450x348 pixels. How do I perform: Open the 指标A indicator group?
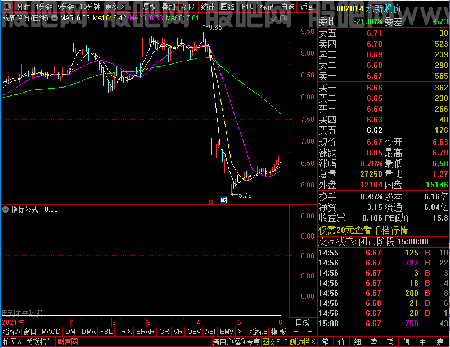tap(11, 332)
